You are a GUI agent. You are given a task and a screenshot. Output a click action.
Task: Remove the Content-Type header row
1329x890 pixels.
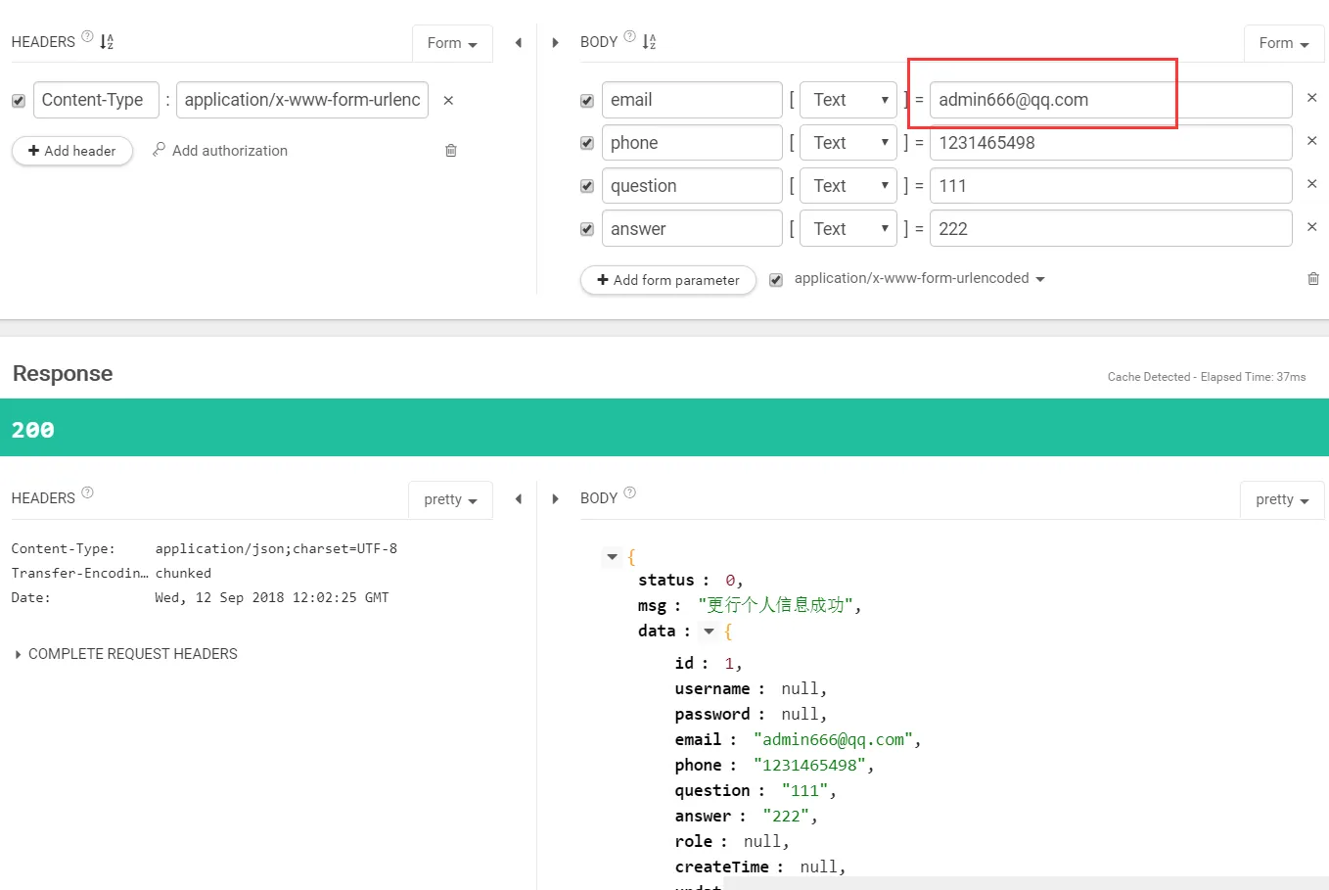(448, 100)
